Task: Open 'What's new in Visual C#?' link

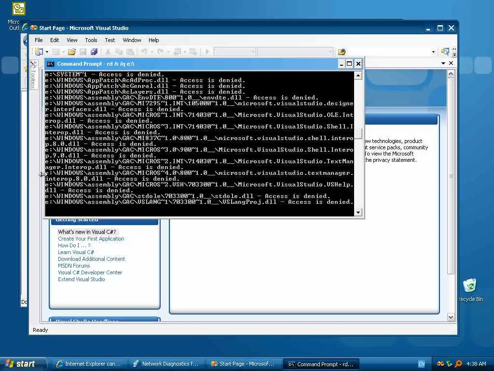Action: click(87, 232)
